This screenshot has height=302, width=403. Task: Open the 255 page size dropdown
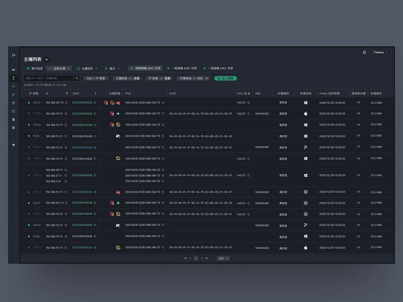coord(223,258)
